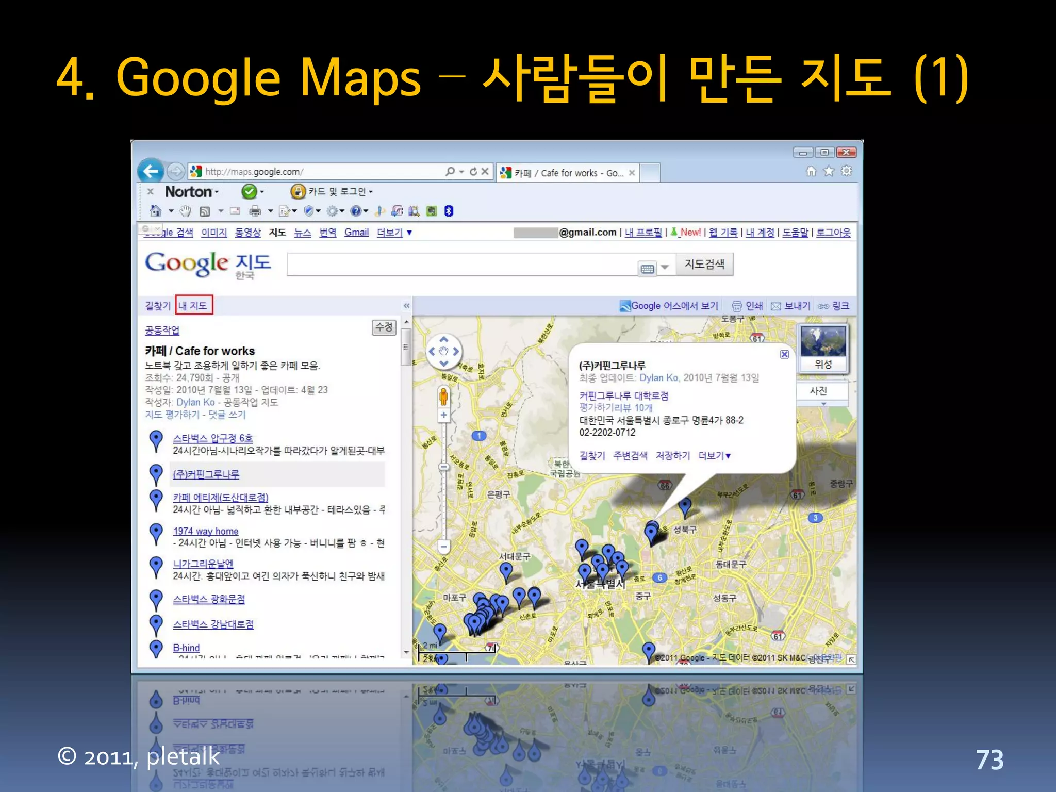Screen dimensions: 1056x792
Task: Click the Bluetooth icon in the toolbar
Action: 449,211
